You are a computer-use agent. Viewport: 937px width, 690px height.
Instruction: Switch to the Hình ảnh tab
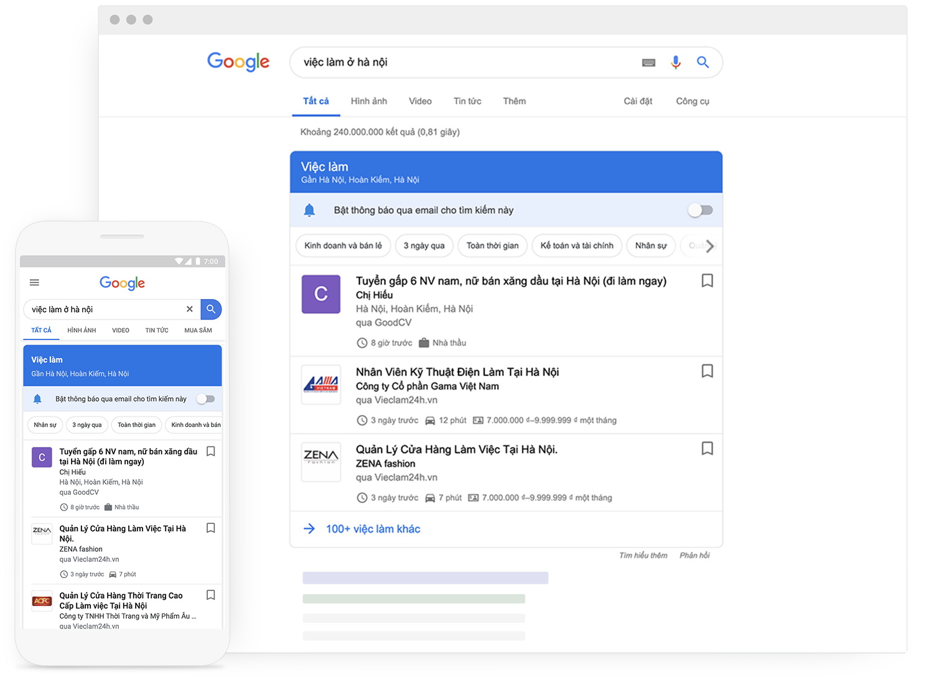tap(368, 101)
